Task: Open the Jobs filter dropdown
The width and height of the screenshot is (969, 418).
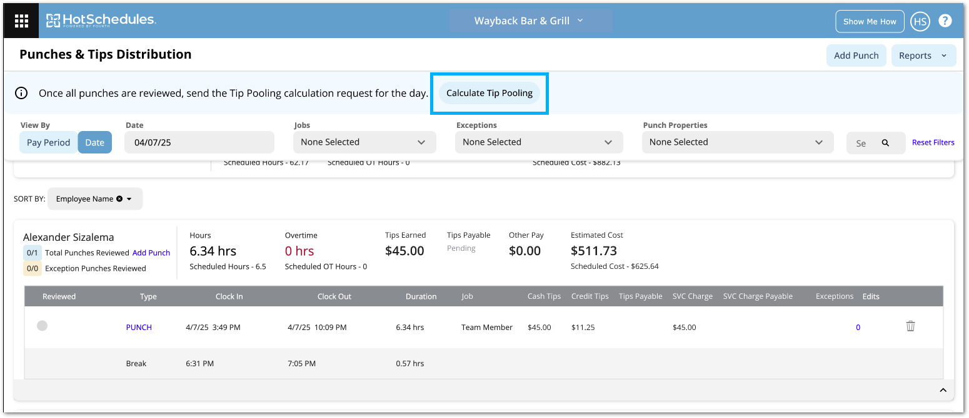Action: tap(364, 142)
